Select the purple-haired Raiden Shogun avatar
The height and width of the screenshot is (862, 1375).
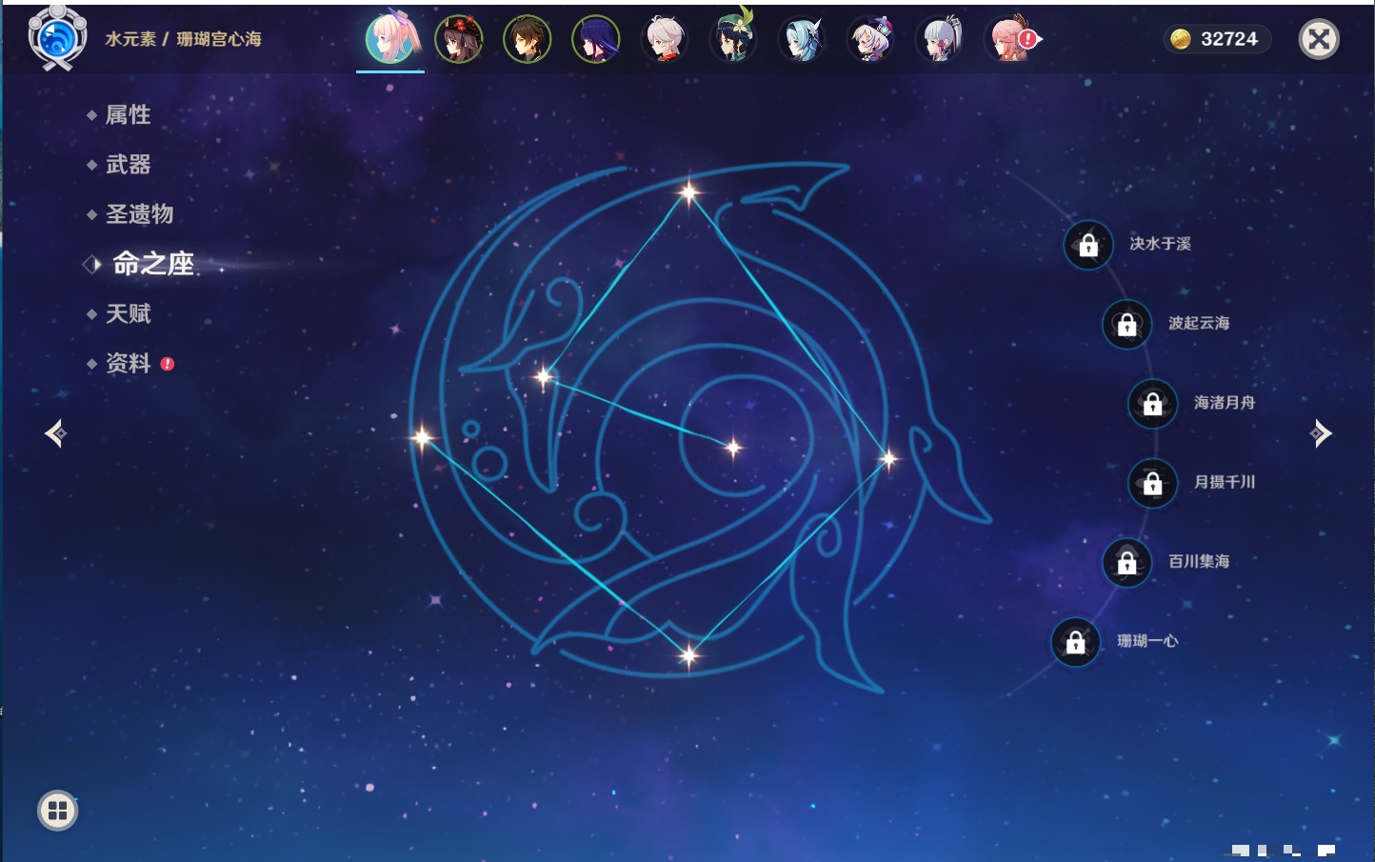(596, 39)
